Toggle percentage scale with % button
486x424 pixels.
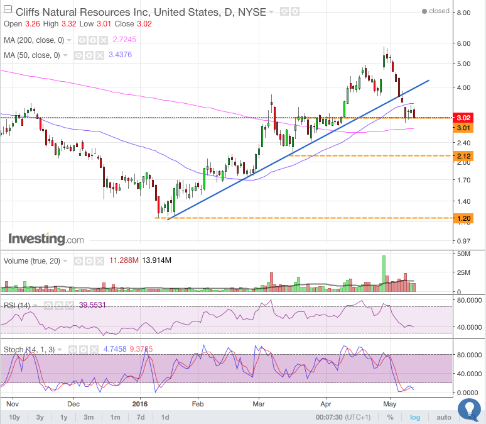tap(390, 417)
